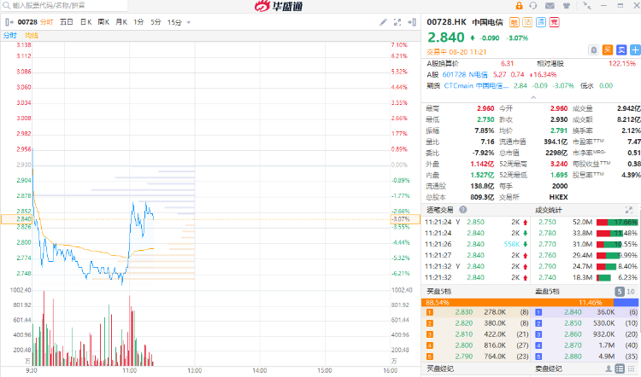Viewport: 641px width, 377px height.
Task: Click ask level 1 price 2.840
Action: 573,312
